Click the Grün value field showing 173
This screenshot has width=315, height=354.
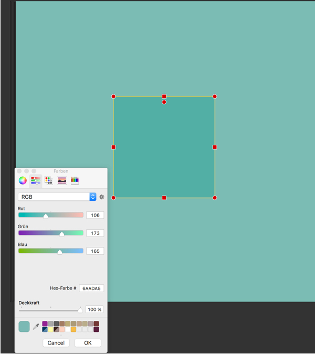pyautogui.click(x=95, y=233)
